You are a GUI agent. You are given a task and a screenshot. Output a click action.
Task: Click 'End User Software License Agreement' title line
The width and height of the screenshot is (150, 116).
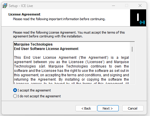pyautogui.click(x=46, y=49)
